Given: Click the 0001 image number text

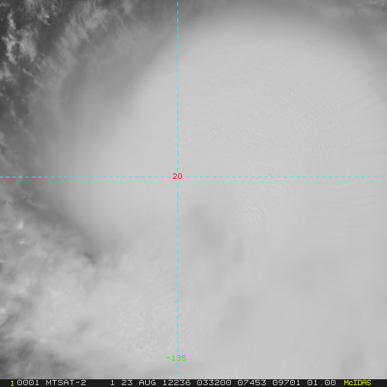Looking at the screenshot, I should [x=28, y=382].
